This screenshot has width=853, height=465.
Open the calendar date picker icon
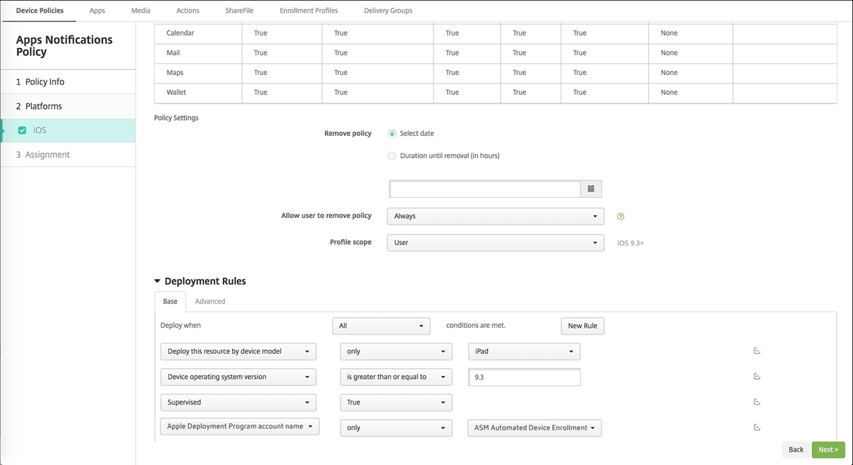(x=591, y=189)
